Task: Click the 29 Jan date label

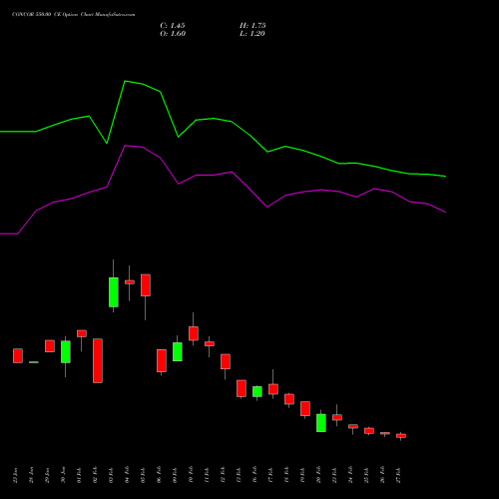Action: [x=47, y=475]
